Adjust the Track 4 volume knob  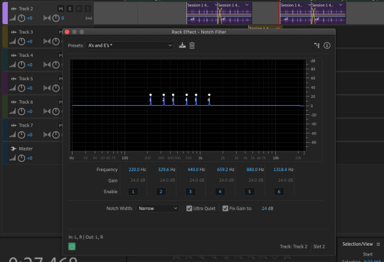(x=21, y=65)
